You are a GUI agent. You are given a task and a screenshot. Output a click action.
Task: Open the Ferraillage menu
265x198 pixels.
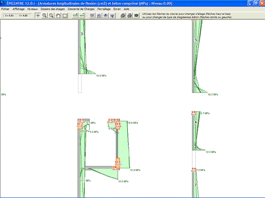coord(104,9)
